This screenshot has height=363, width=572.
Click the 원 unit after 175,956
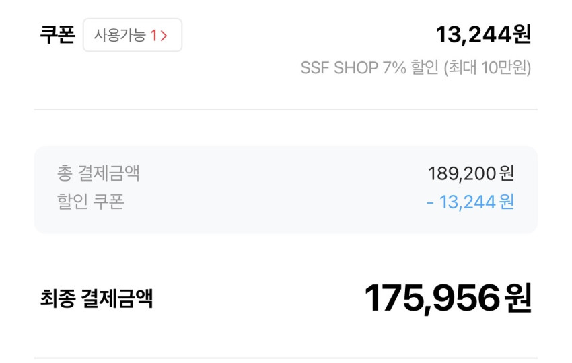click(519, 298)
